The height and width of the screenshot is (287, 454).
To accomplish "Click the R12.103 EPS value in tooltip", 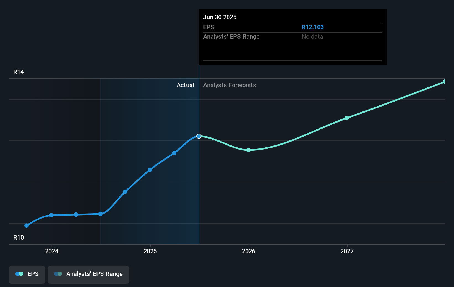I will pyautogui.click(x=312, y=27).
